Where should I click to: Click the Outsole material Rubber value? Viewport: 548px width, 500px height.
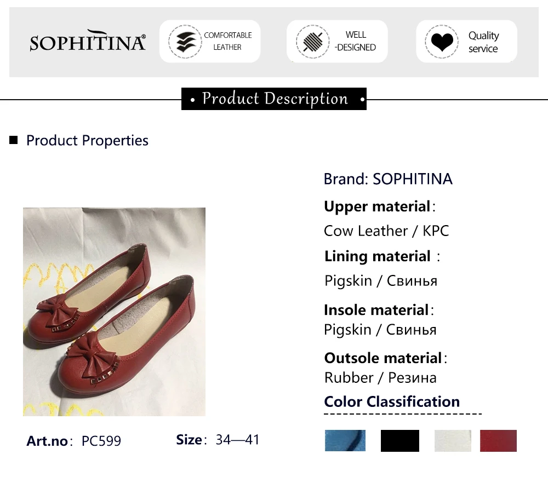(x=380, y=377)
